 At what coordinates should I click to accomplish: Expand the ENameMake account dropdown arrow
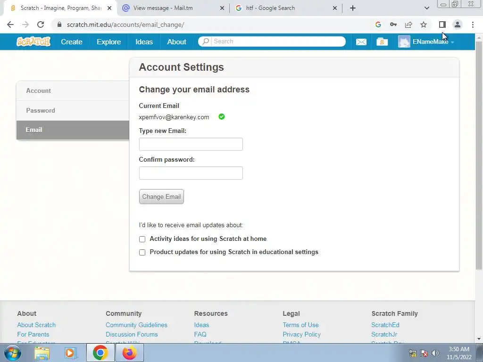[x=452, y=42]
